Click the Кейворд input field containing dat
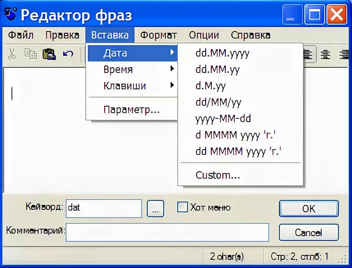 click(x=104, y=208)
